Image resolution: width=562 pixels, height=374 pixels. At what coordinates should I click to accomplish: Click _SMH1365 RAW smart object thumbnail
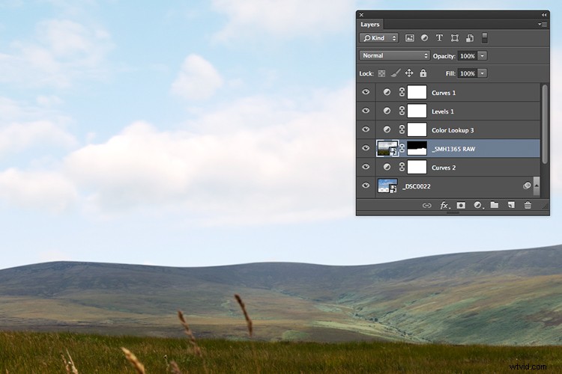pos(387,148)
